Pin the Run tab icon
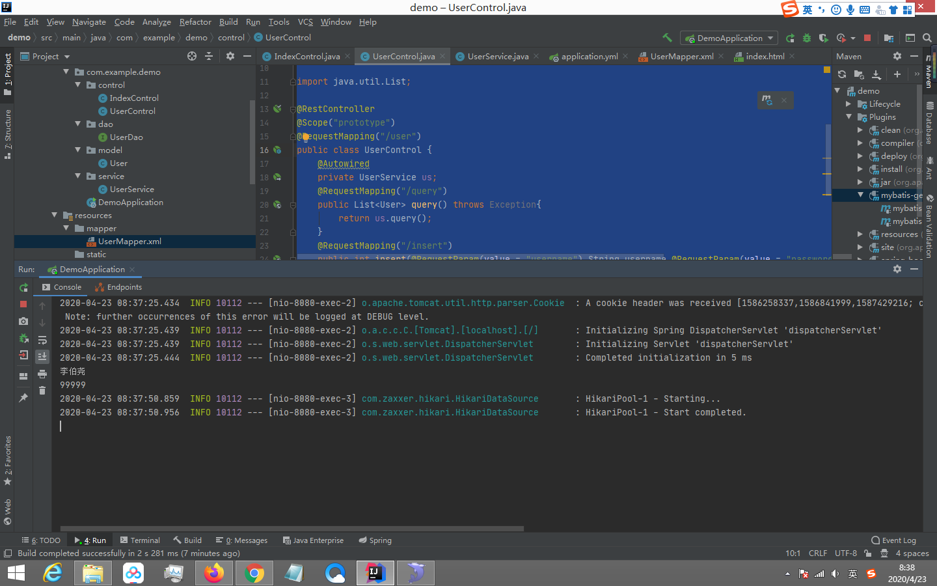 coord(23,398)
